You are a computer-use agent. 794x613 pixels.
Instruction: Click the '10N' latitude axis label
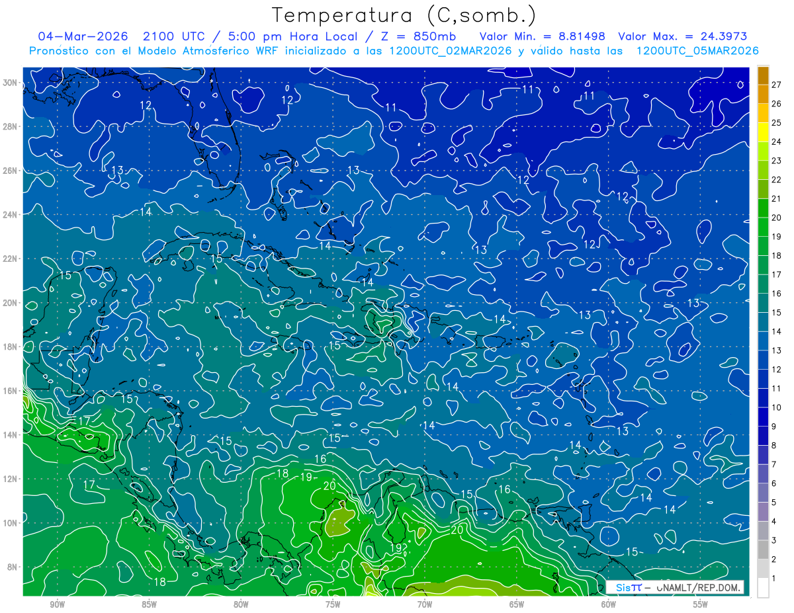pyautogui.click(x=10, y=523)
